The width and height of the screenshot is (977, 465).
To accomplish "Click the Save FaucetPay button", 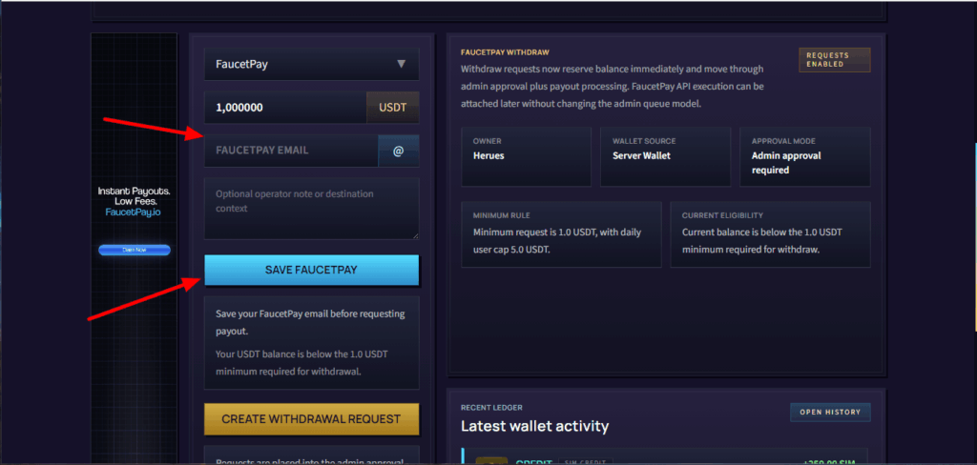I will tap(312, 271).
